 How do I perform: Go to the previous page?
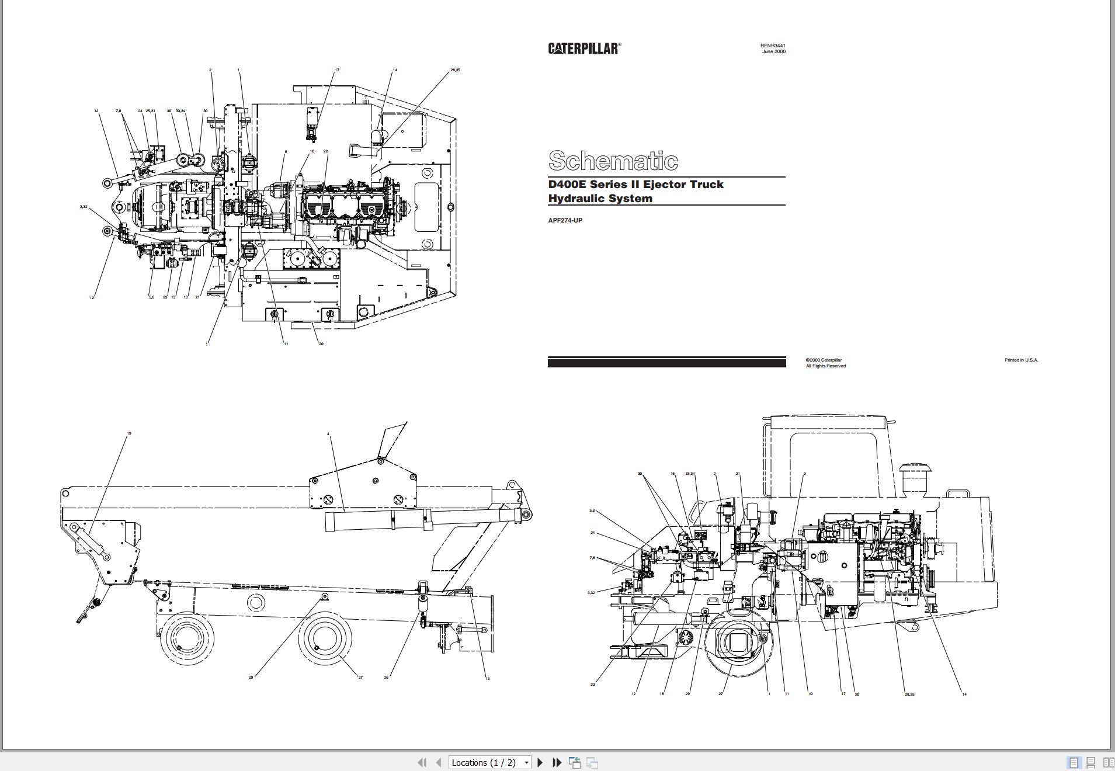click(x=438, y=762)
